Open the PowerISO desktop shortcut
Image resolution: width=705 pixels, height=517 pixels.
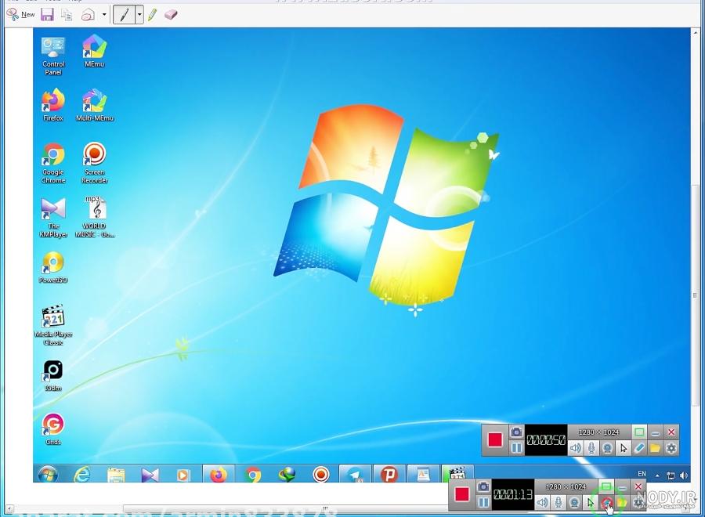click(x=53, y=267)
